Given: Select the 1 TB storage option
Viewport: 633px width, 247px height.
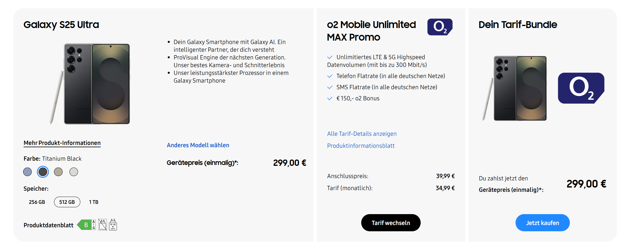Looking at the screenshot, I should [93, 202].
